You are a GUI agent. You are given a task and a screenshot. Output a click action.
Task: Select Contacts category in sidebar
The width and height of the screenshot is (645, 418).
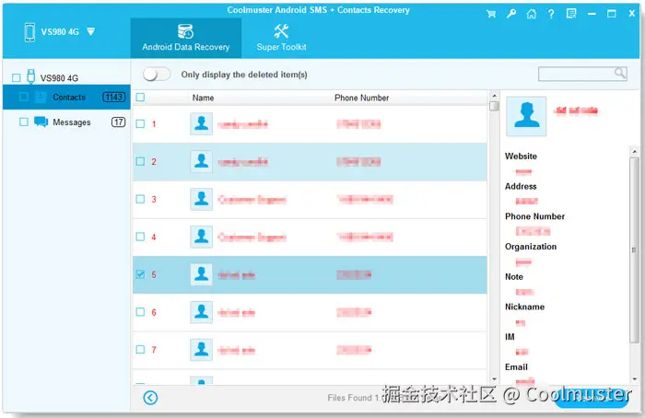coord(66,97)
